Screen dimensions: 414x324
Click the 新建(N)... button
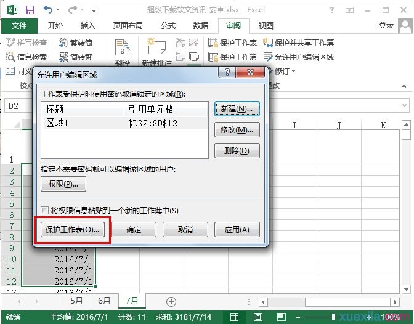coord(237,109)
